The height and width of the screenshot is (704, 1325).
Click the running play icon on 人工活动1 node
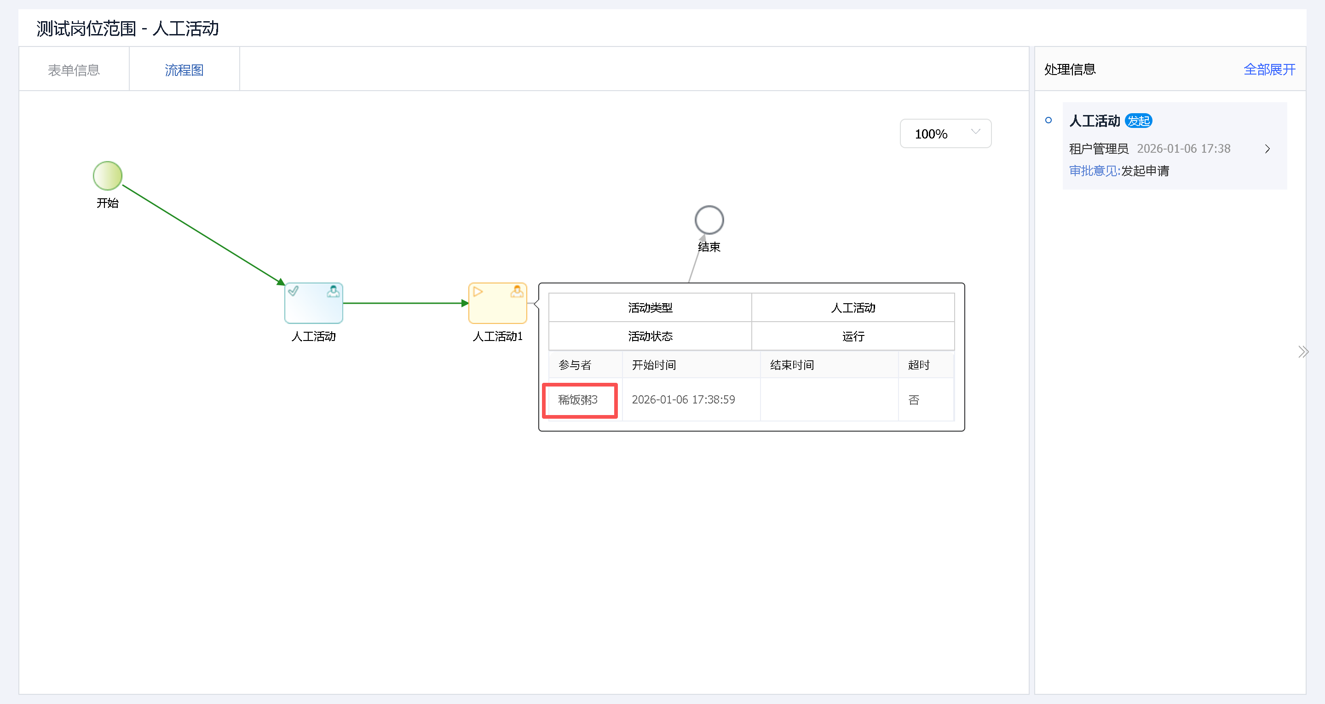coord(478,292)
